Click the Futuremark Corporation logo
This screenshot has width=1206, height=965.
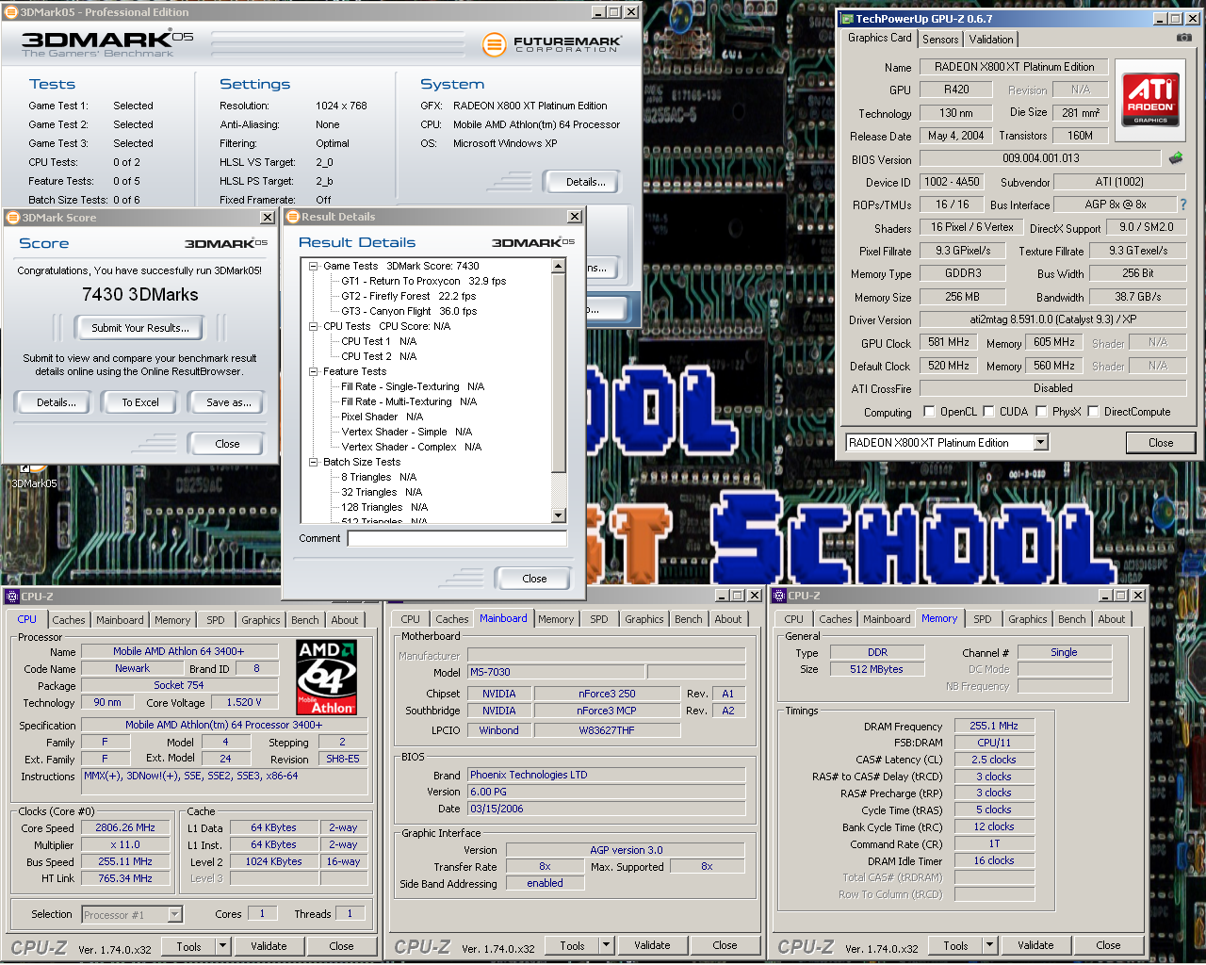(551, 44)
